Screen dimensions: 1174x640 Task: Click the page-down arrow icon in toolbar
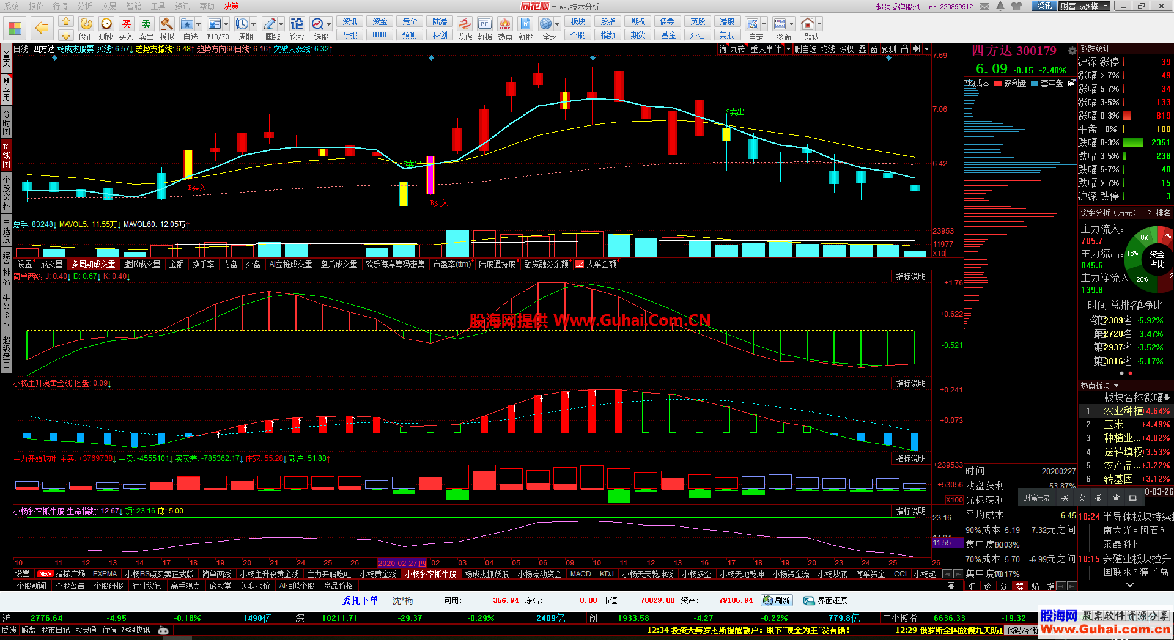[x=66, y=35]
